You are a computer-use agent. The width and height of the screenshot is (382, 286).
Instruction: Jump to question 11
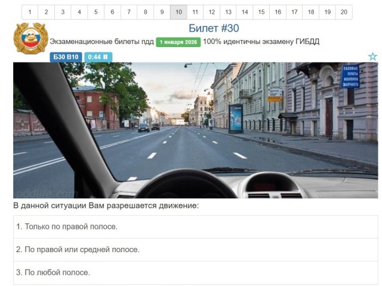[x=195, y=12]
